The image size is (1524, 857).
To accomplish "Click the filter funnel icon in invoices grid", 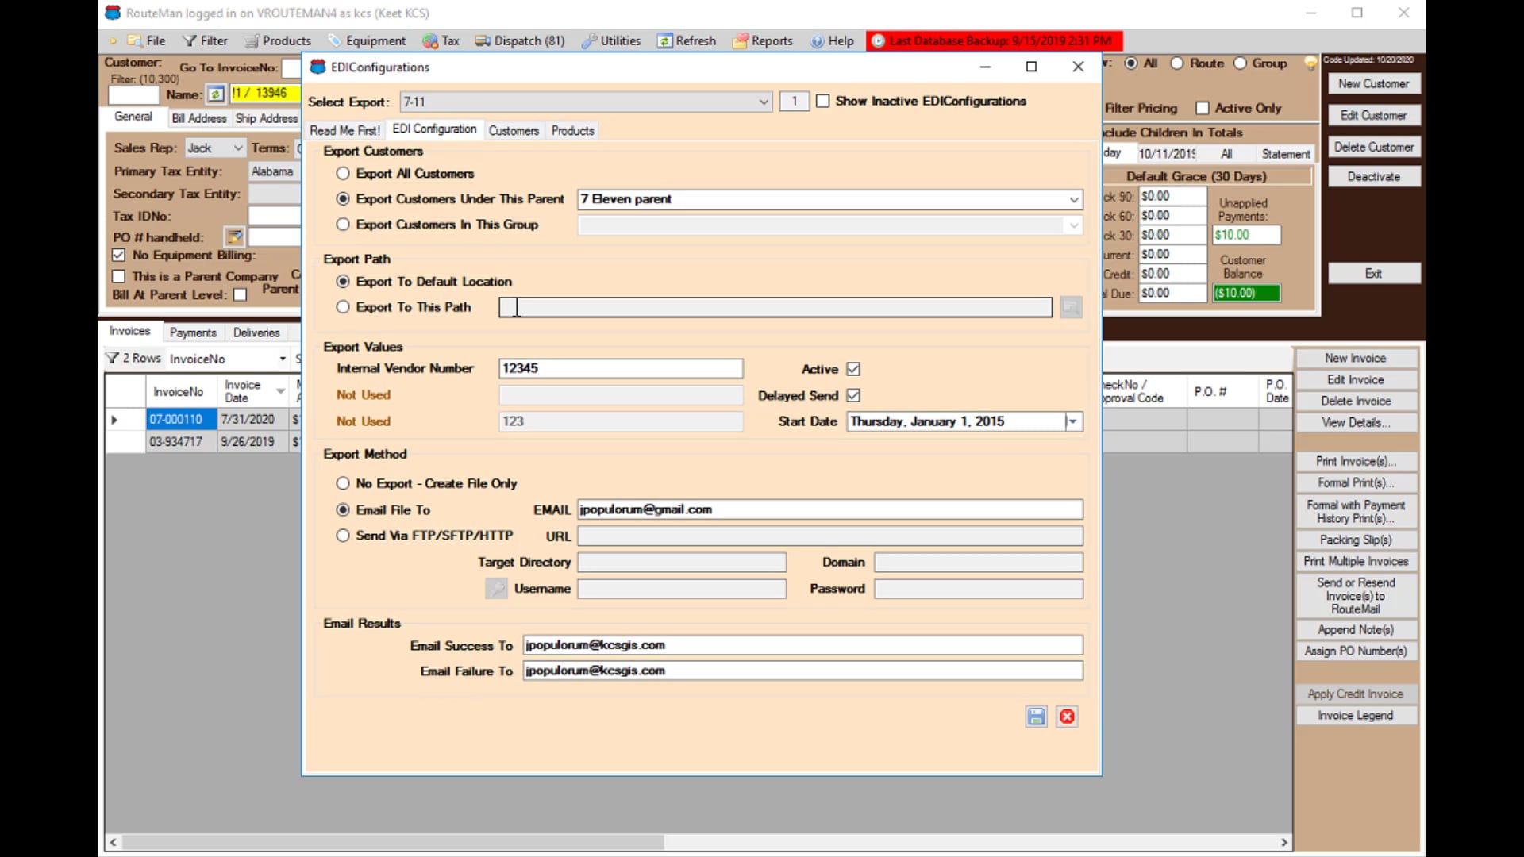I will point(113,358).
